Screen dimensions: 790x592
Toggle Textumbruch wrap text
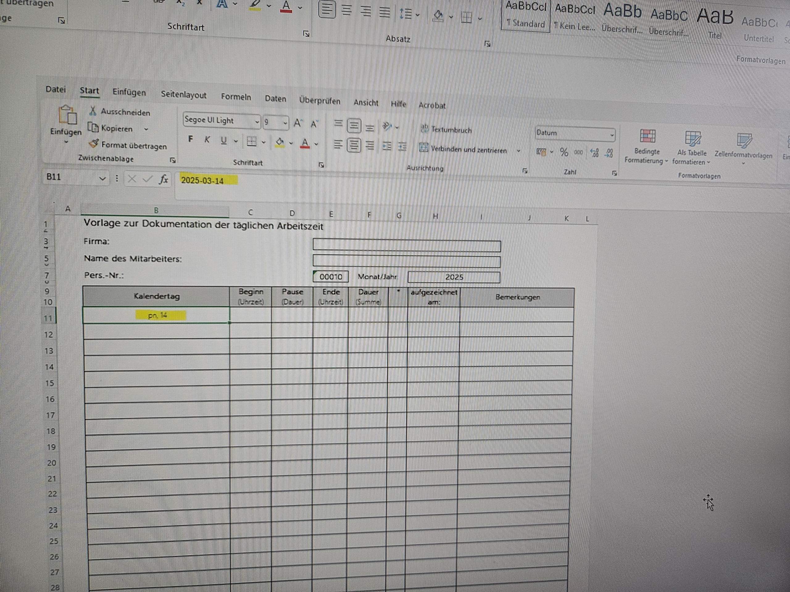click(x=447, y=129)
